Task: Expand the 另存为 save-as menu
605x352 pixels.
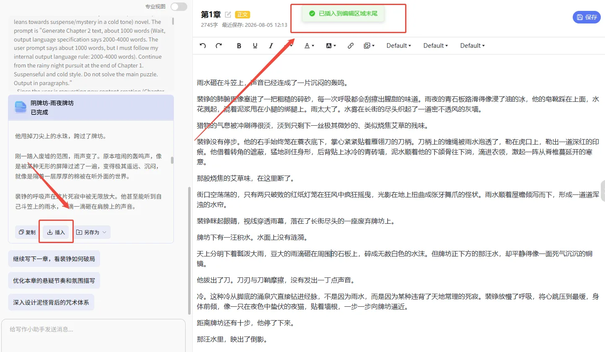Action: tap(91, 232)
